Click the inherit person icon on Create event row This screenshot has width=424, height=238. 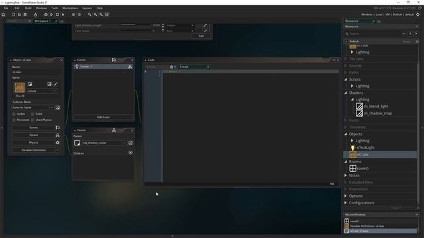tap(130, 66)
